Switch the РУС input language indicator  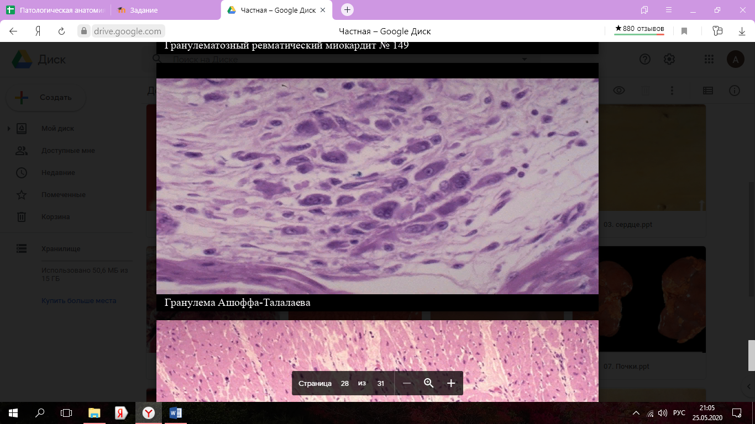679,413
